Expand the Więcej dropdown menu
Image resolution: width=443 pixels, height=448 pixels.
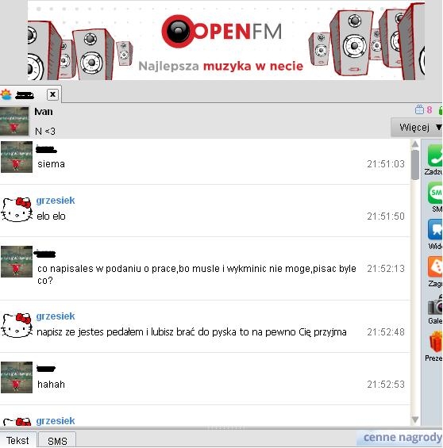click(417, 127)
